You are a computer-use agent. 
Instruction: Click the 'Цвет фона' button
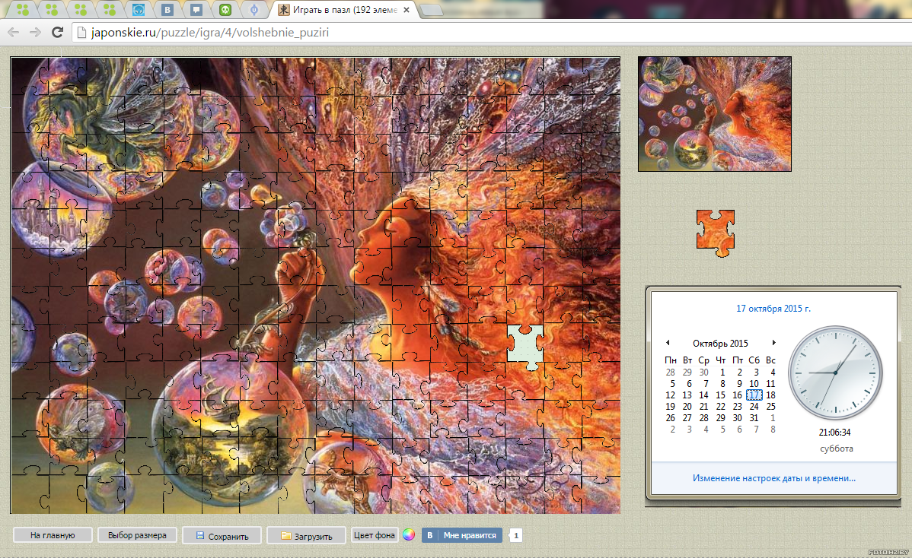[375, 535]
